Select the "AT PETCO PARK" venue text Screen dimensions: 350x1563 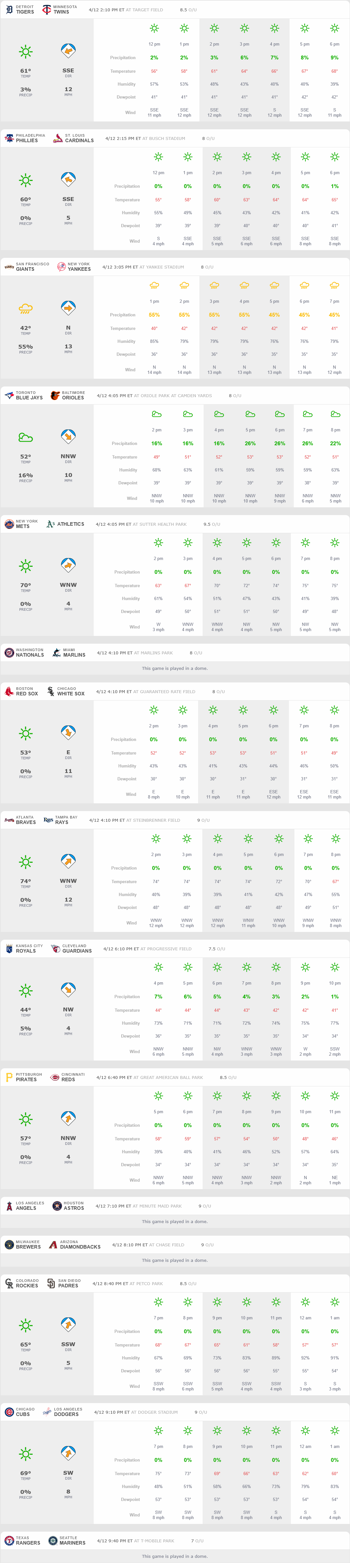click(146, 1284)
